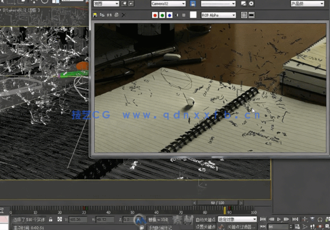Image resolution: width=330 pixels, height=230 pixels.
Task: Go to previous frame
Action: pos(271,219)
